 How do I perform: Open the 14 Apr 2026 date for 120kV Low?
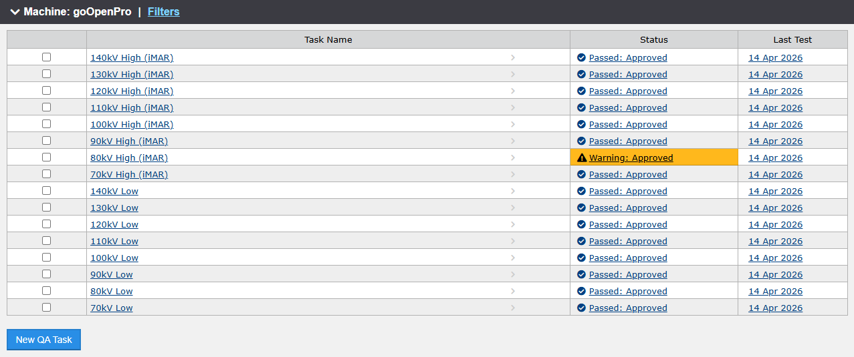pos(775,225)
